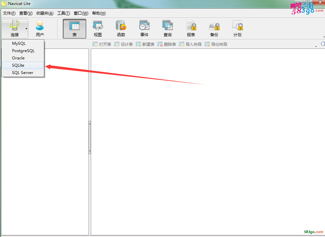Open the 用户 user manager icon

click(40, 29)
